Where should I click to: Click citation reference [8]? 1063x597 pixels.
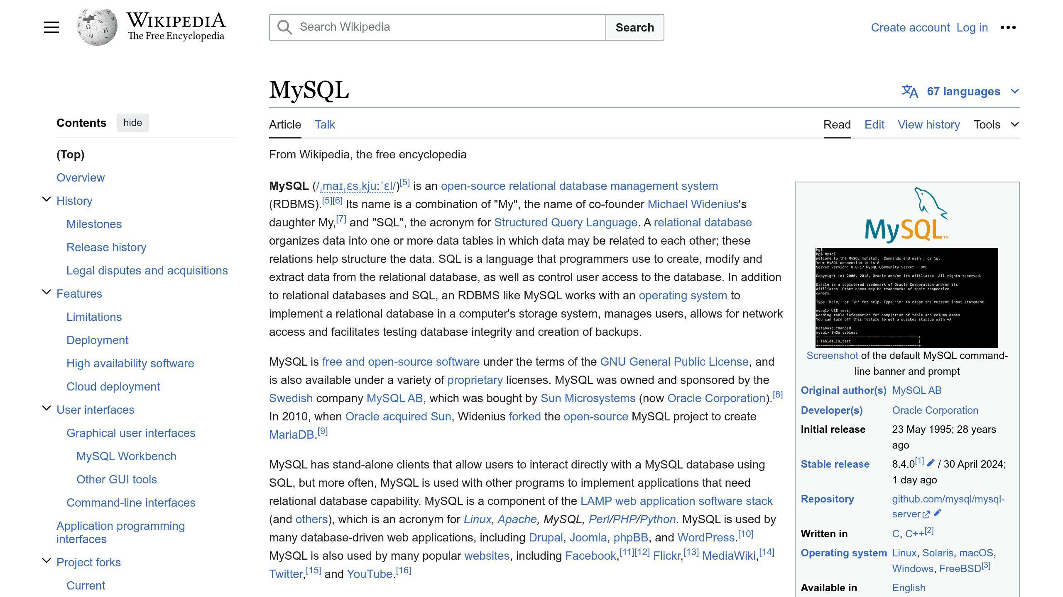778,395
